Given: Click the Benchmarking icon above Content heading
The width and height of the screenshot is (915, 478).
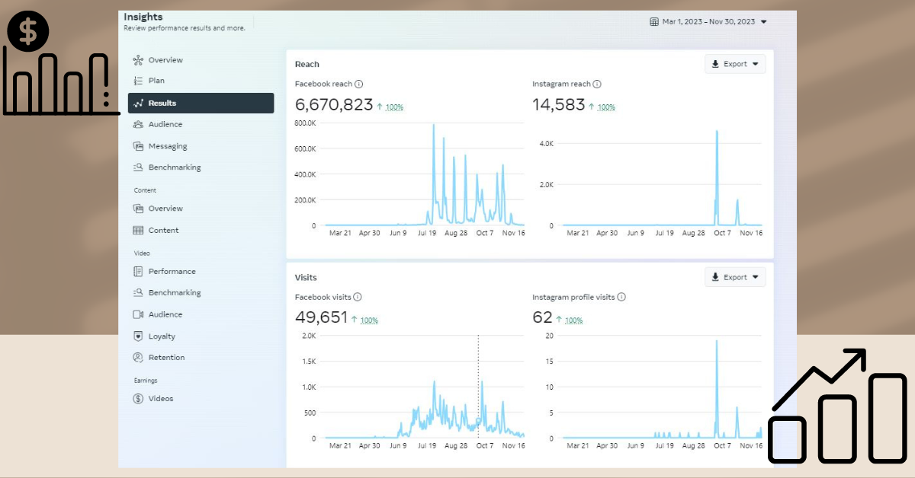Looking at the screenshot, I should [138, 167].
